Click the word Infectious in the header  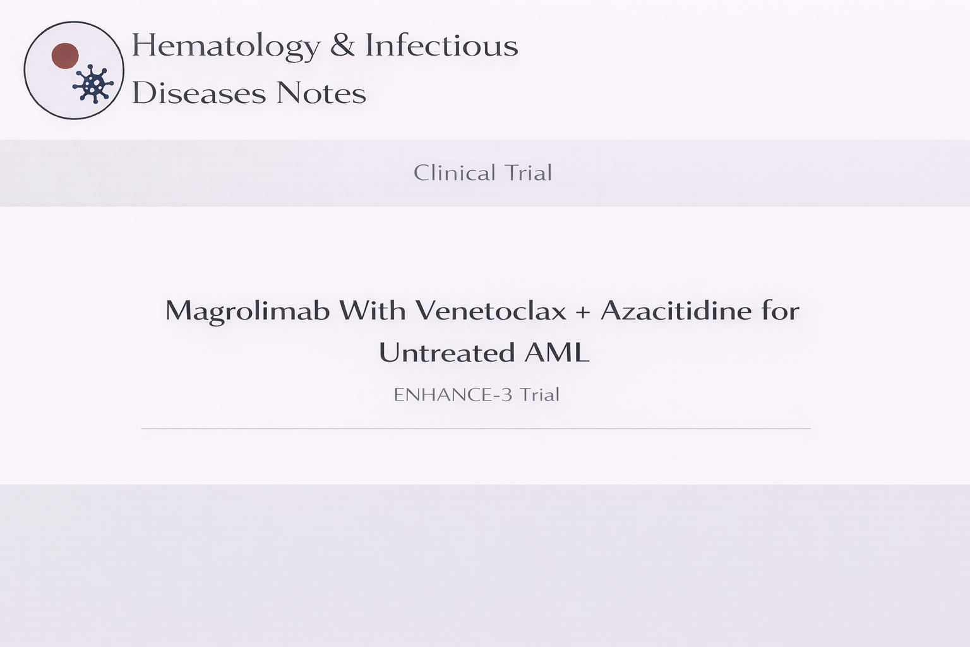pyautogui.click(x=441, y=46)
